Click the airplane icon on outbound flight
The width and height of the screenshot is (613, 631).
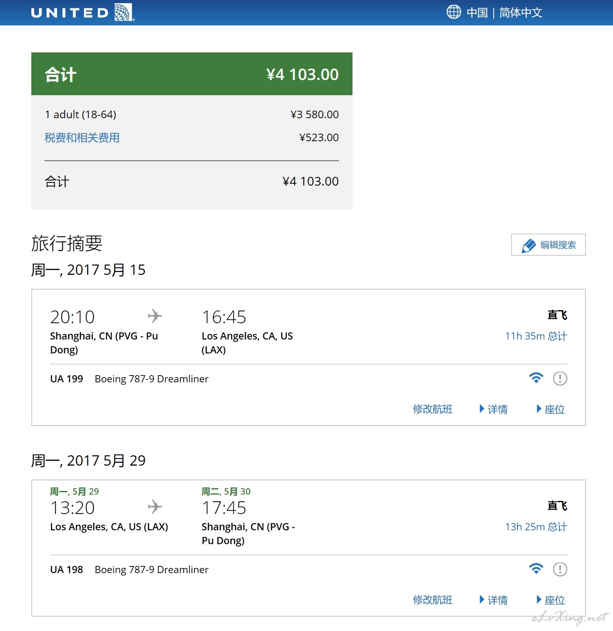coord(155,316)
